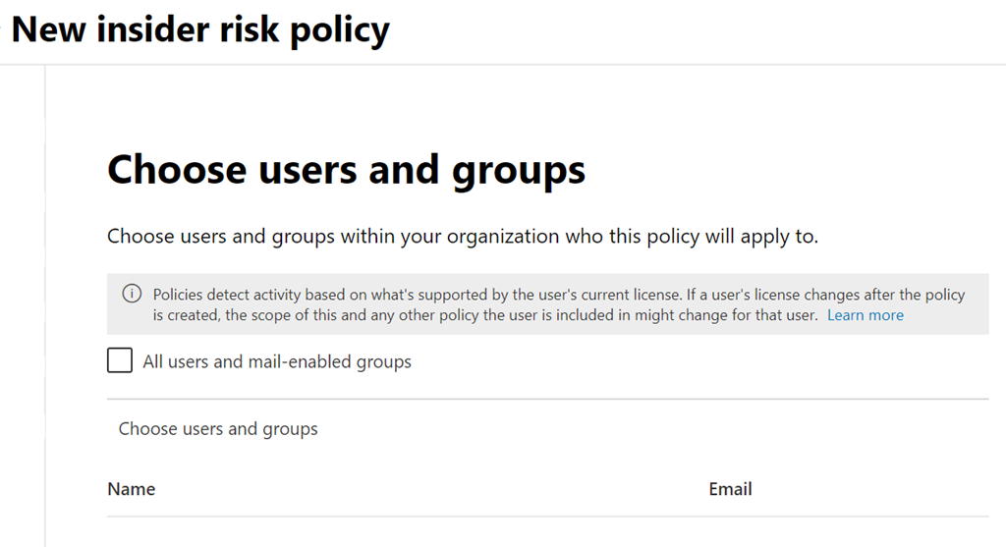Click the Choose users and groups picker field

[218, 429]
